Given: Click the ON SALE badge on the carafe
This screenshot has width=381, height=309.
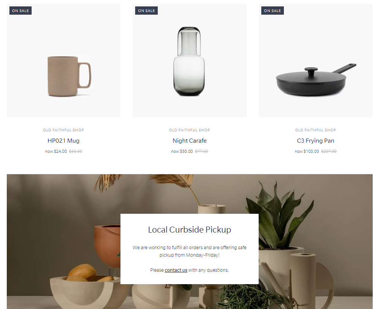Looking at the screenshot, I should click(x=146, y=11).
